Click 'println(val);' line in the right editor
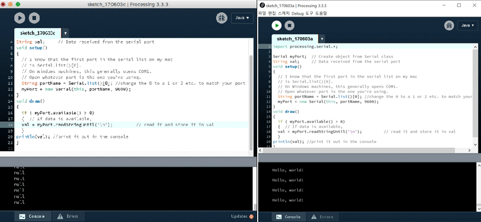 (324, 141)
